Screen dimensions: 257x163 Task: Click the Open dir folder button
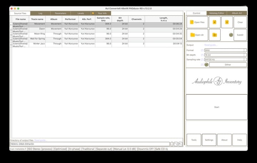tap(197, 35)
